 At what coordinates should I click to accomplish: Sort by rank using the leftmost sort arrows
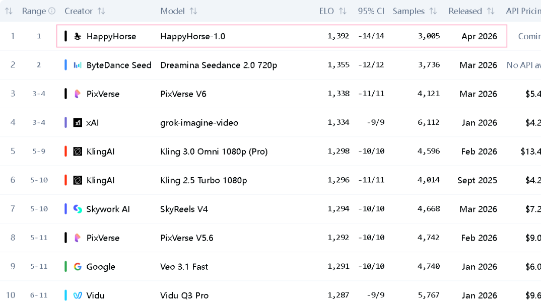click(9, 11)
